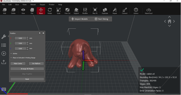The image size is (181, 95).
Task: Enable the Inches checkbox
Action: coord(11,53)
